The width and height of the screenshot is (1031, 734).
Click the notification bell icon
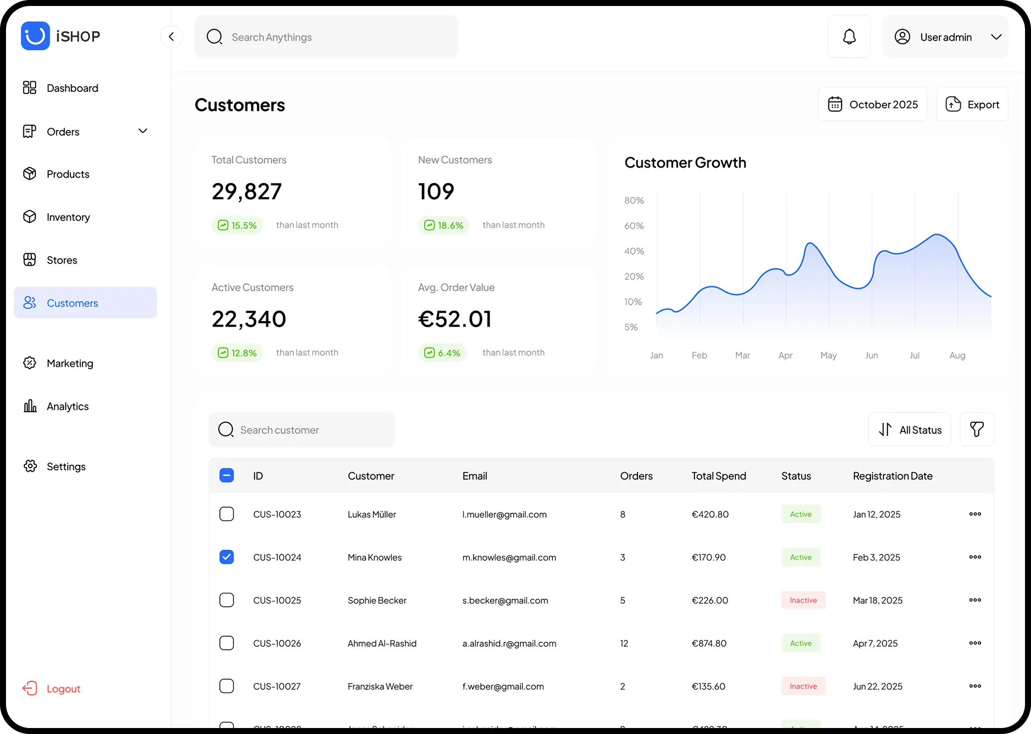coord(849,37)
